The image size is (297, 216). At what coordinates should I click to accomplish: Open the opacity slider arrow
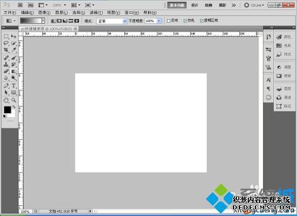pos(159,21)
